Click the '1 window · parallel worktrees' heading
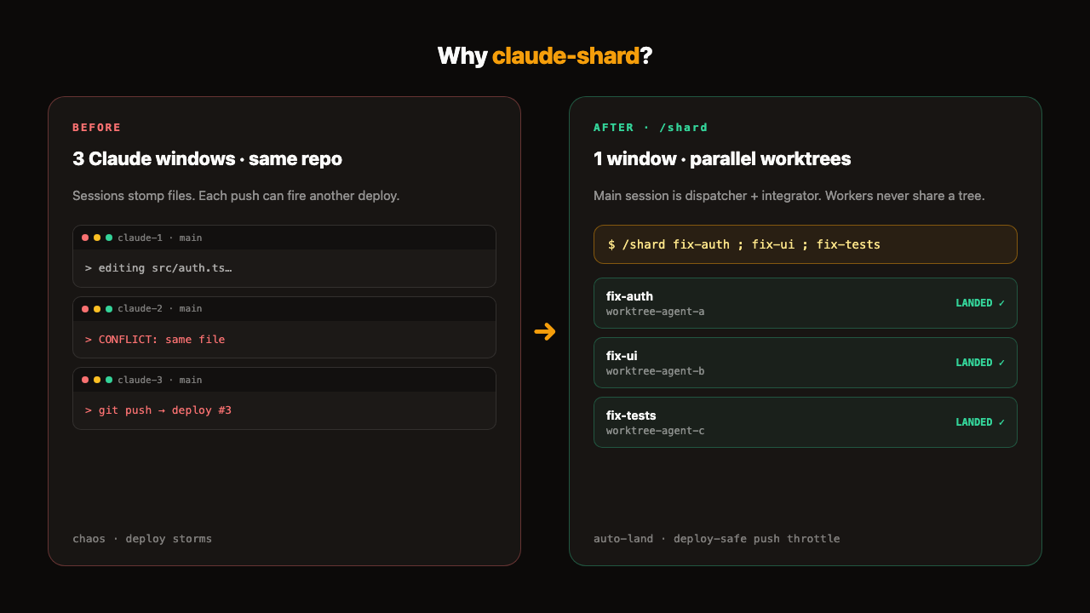1090x613 pixels. click(722, 159)
